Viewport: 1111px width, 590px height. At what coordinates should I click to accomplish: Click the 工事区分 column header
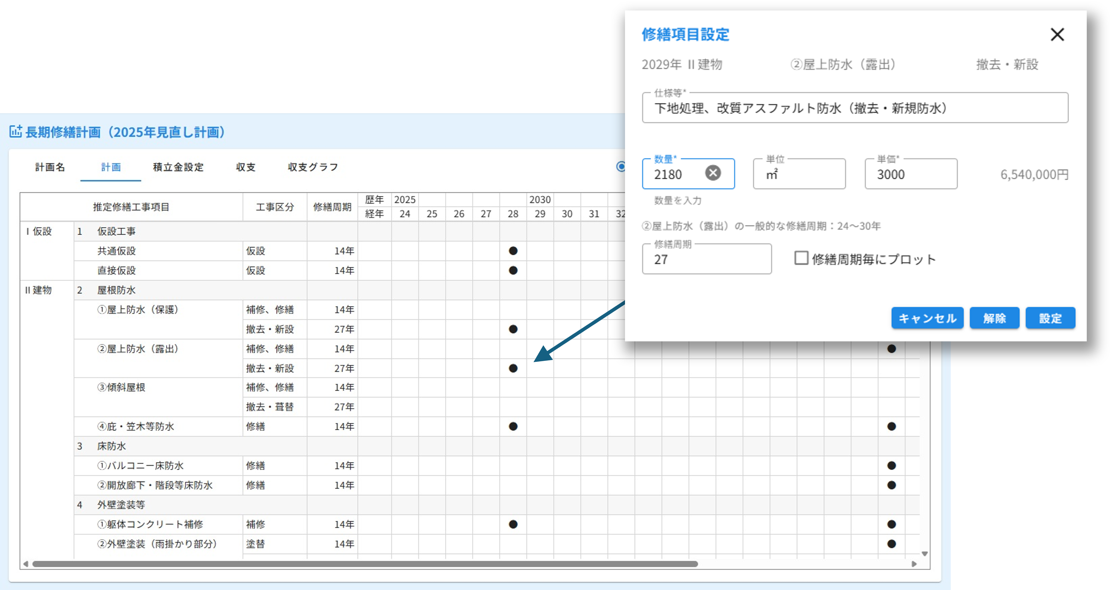(x=275, y=207)
